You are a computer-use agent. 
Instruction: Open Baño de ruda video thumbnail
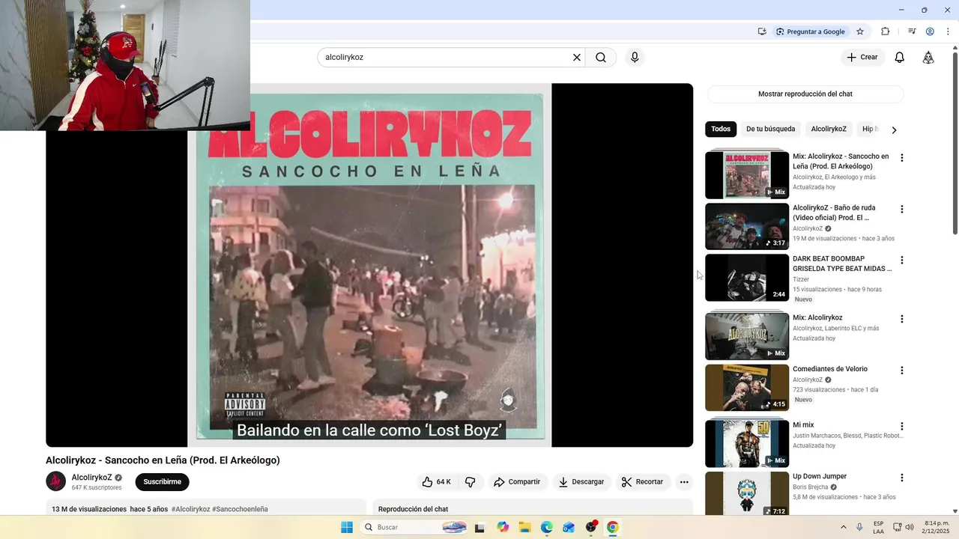pyautogui.click(x=747, y=227)
